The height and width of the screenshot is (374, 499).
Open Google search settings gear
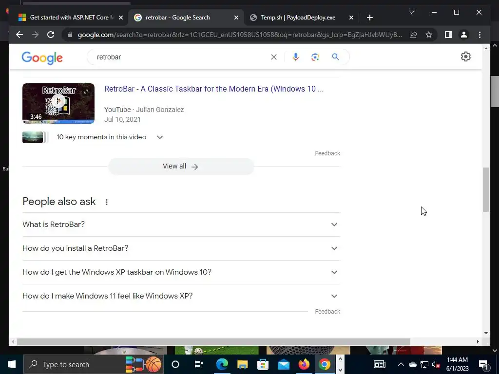(465, 56)
